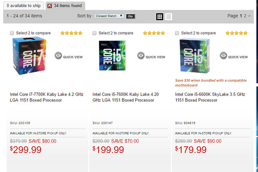This screenshot has width=258, height=172.
Task: Click the Core i5-6600K box image
Action: tap(194, 56)
